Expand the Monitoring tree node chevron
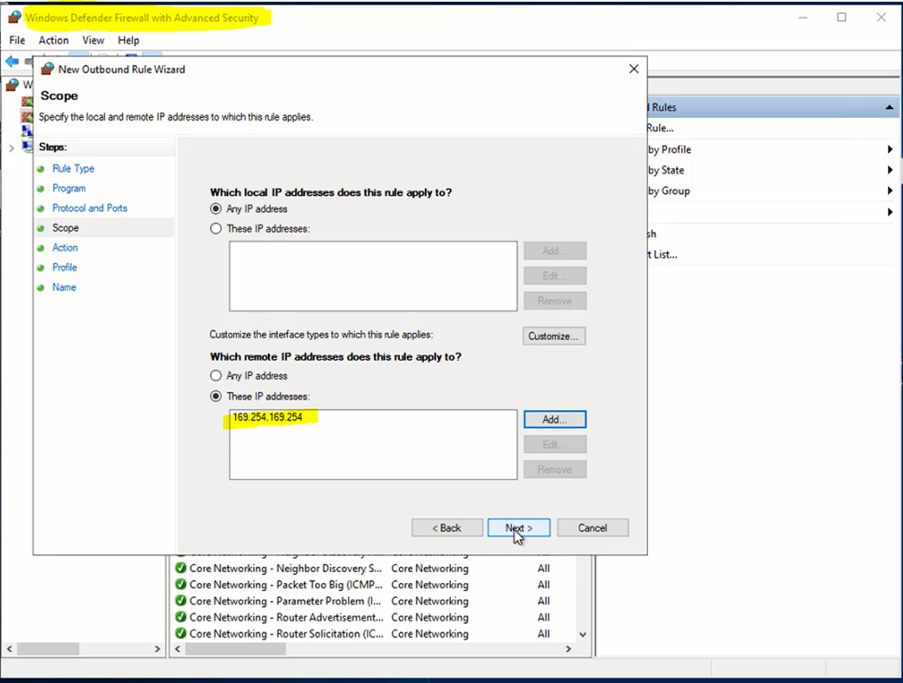The width and height of the screenshot is (903, 683). [x=11, y=148]
